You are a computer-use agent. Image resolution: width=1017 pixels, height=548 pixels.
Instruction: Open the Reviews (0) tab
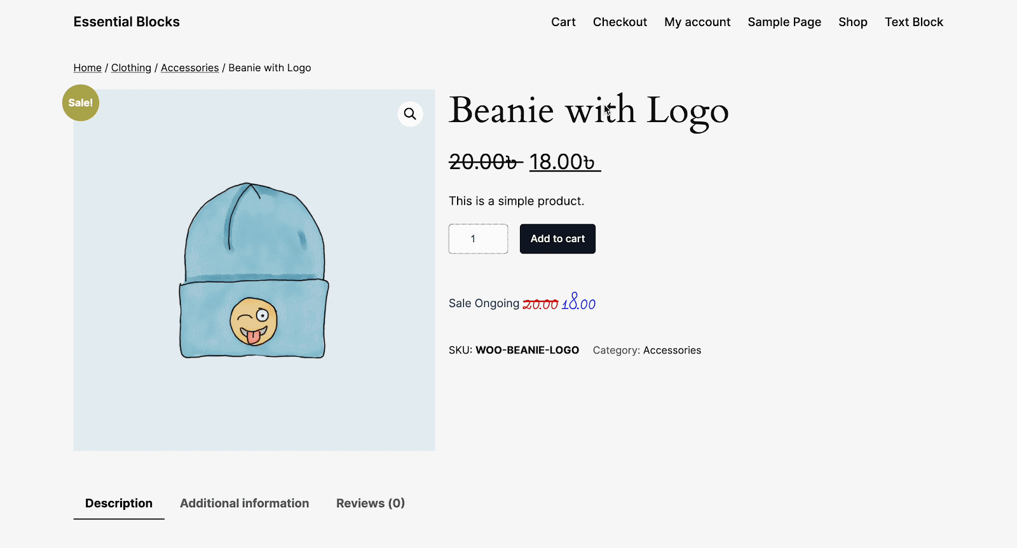point(370,503)
